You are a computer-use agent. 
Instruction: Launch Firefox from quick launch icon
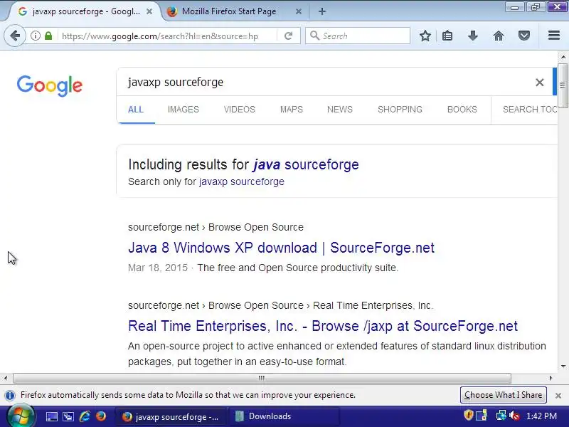(x=101, y=416)
